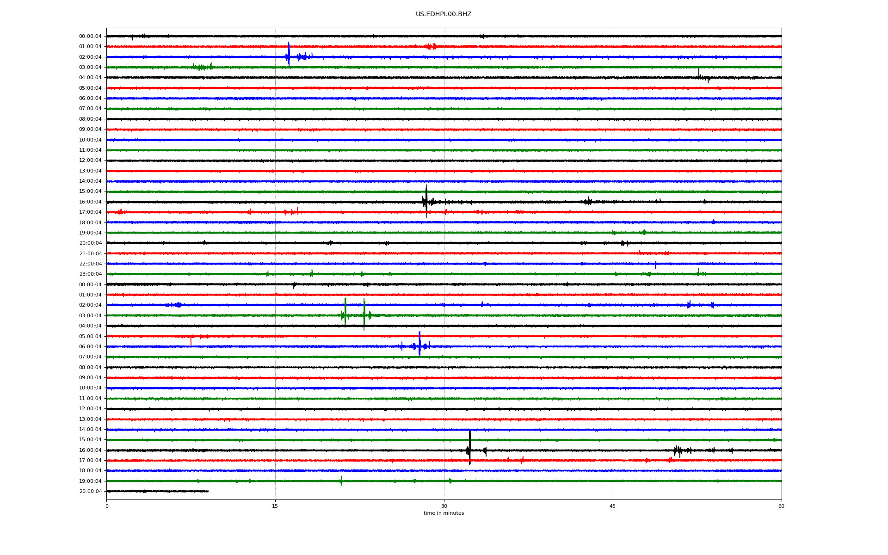Click the 'time in minutes' axis label
This screenshot has width=888, height=555.
(444, 513)
